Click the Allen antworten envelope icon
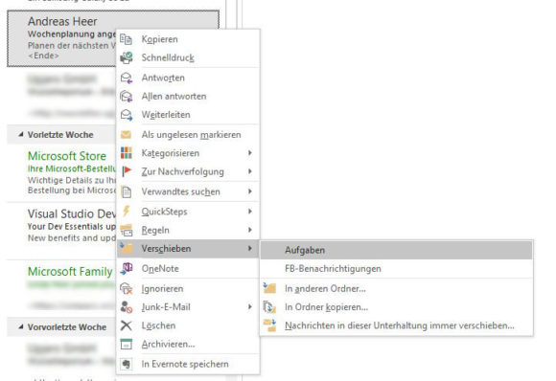The image size is (556, 381). coord(127,96)
